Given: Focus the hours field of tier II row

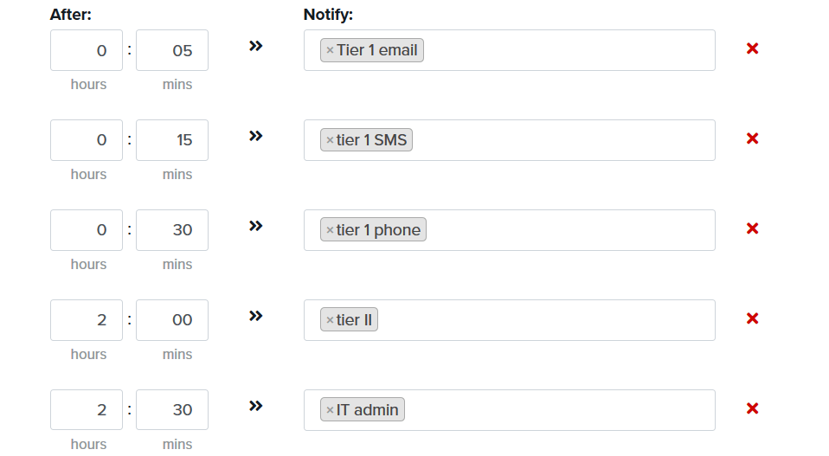Looking at the screenshot, I should (x=87, y=320).
